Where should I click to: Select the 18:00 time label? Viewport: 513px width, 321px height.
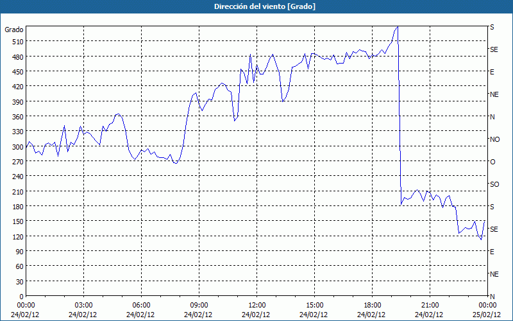point(373,306)
